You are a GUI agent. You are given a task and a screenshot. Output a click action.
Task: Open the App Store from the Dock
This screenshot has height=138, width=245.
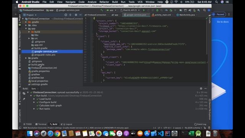[147, 133]
